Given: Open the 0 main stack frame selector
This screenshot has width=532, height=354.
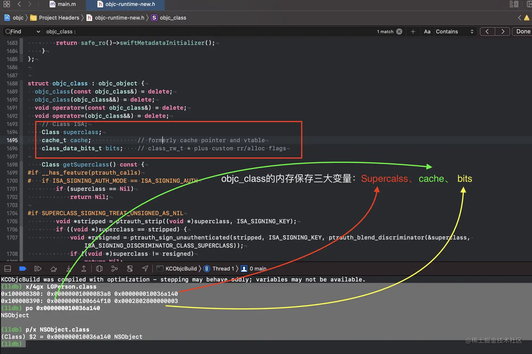Looking at the screenshot, I should coord(254,269).
